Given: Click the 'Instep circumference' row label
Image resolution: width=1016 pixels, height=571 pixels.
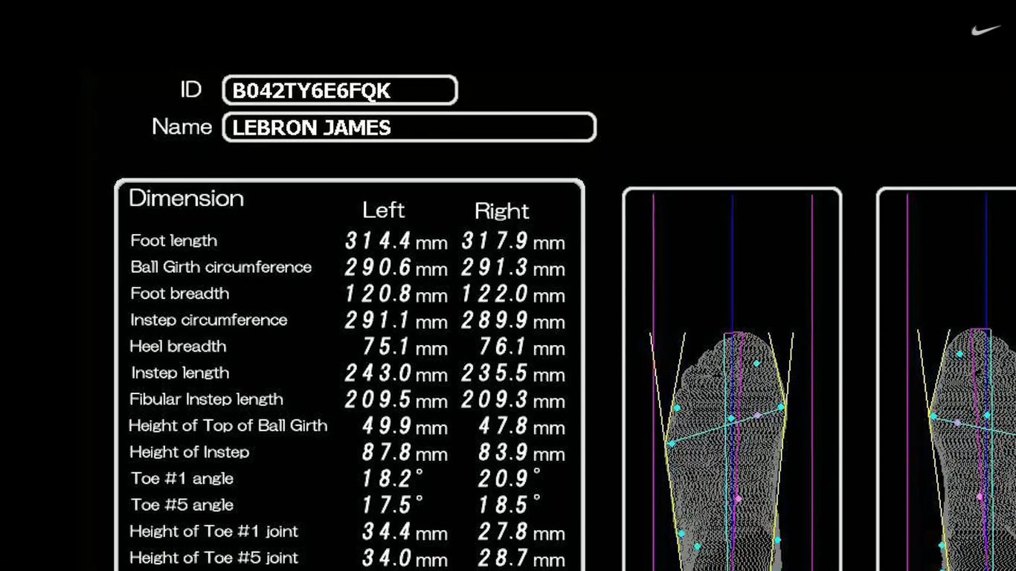Looking at the screenshot, I should tap(209, 320).
